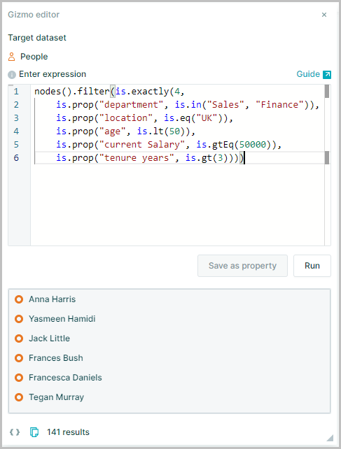Viewport: 341px width, 449px height.
Task: Run the expression
Action: [312, 266]
